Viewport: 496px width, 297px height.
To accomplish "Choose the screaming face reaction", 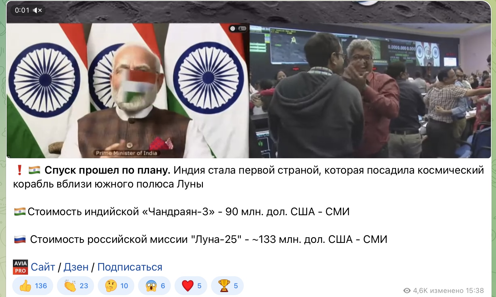I will [x=154, y=286].
